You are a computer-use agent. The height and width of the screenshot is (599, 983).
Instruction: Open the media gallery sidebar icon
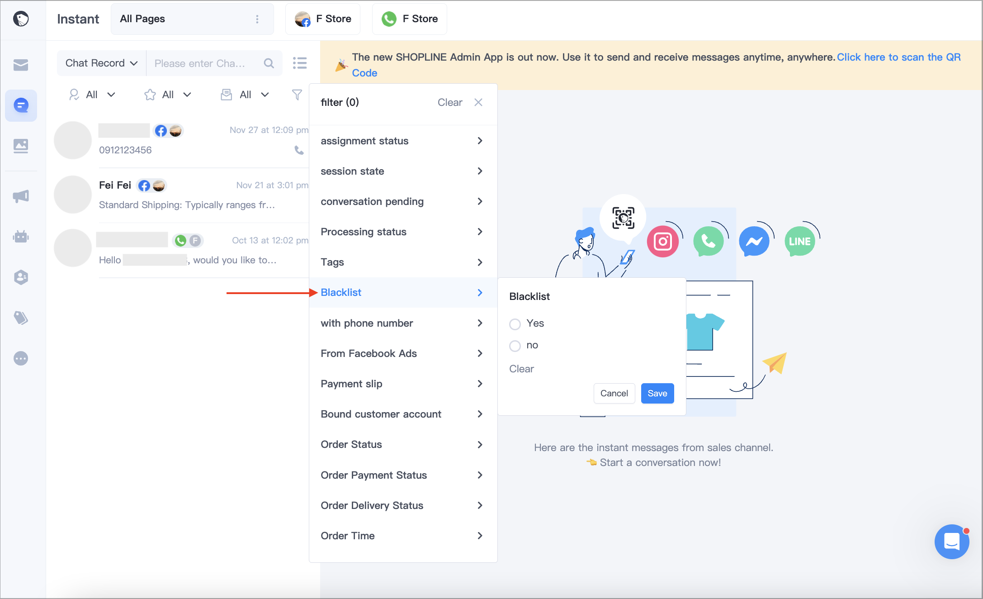click(x=21, y=146)
